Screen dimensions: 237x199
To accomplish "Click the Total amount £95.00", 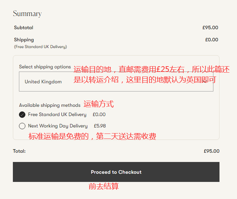I will [x=212, y=151].
